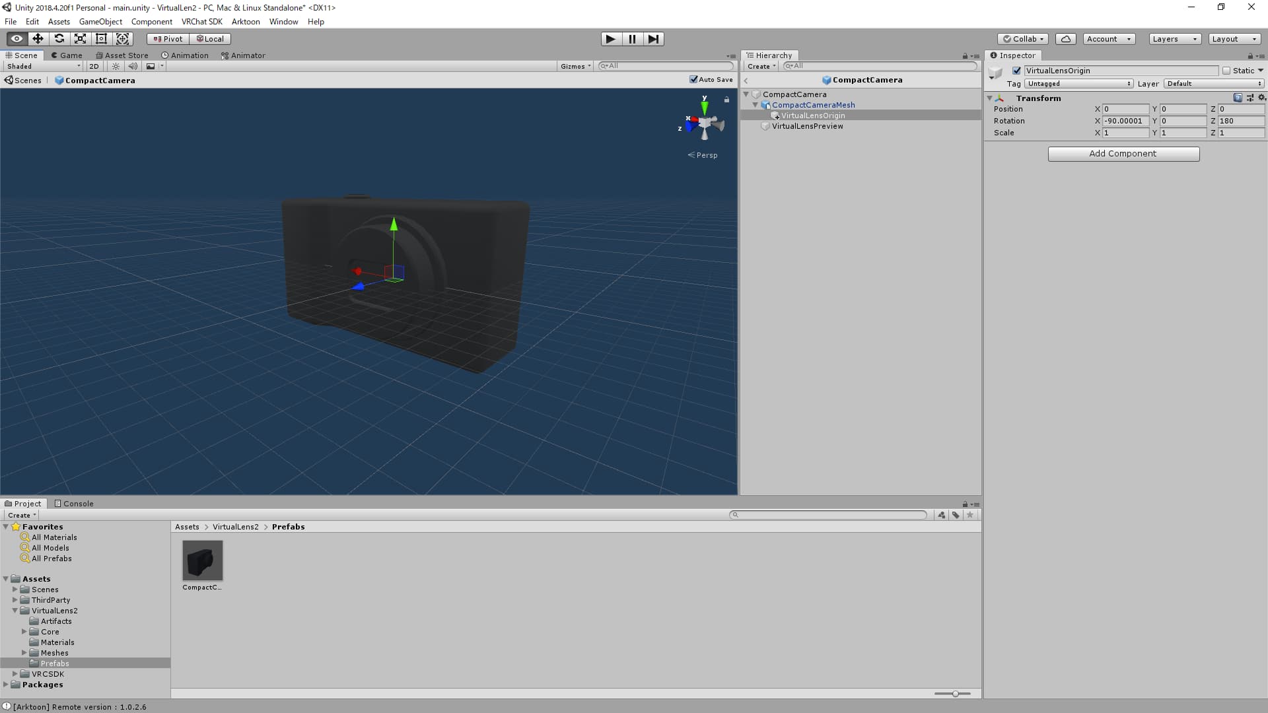Switch to the Game tab
1268x713 pixels.
67,55
